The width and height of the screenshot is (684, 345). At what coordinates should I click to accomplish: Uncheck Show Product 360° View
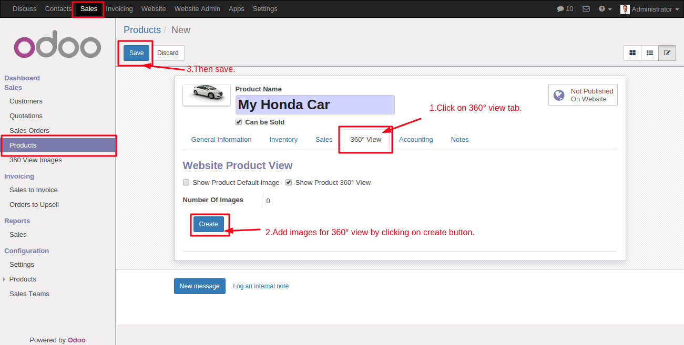point(289,183)
